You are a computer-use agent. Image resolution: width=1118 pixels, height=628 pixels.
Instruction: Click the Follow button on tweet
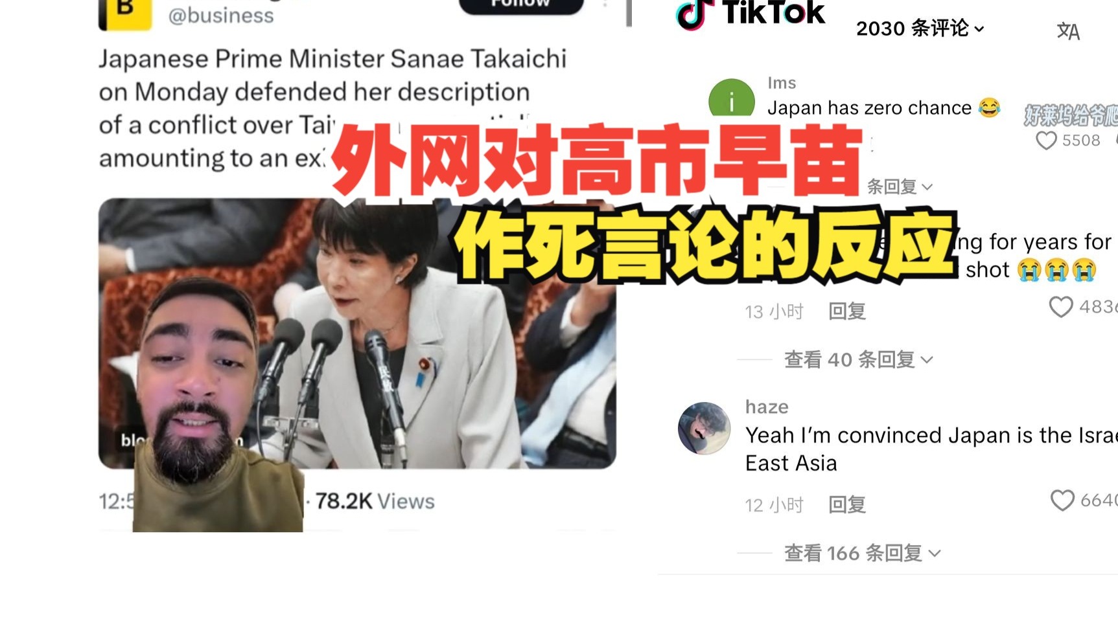coord(521,6)
